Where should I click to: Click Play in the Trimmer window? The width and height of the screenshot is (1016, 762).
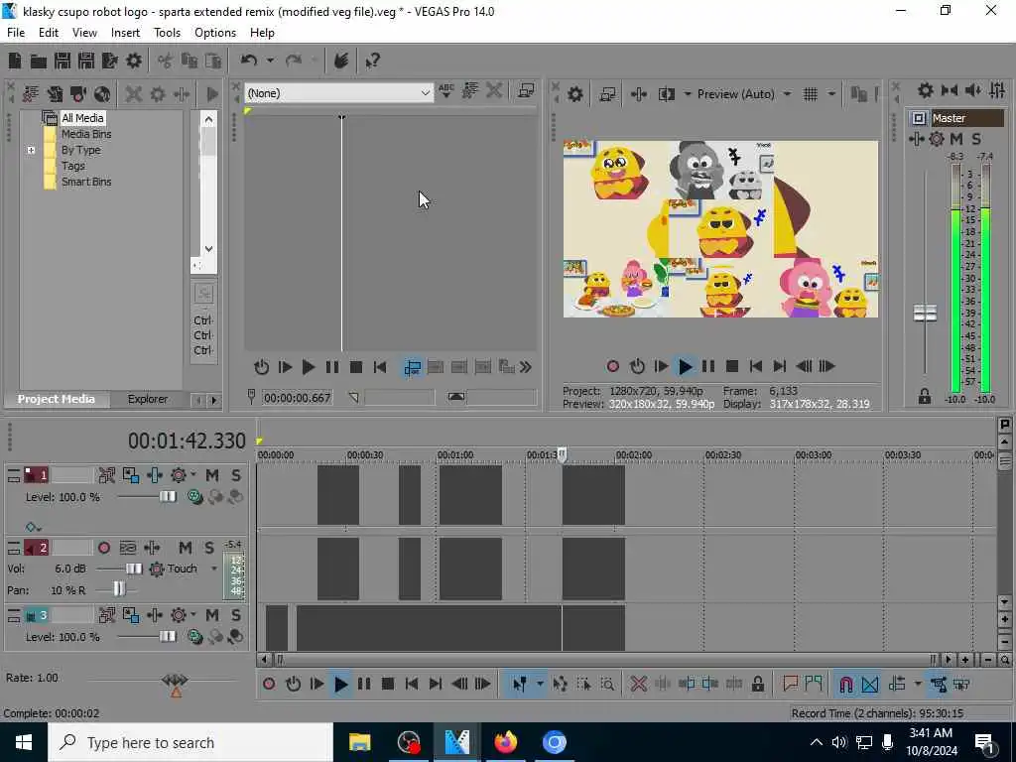309,368
